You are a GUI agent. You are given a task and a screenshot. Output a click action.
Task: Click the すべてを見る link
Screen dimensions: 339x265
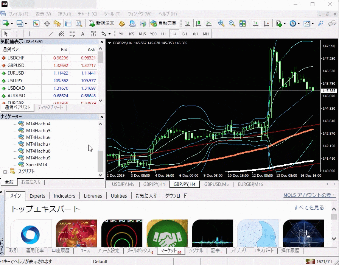click(309, 208)
